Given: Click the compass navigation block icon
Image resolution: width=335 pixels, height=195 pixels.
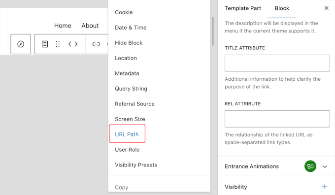Looking at the screenshot, I should (21, 44).
